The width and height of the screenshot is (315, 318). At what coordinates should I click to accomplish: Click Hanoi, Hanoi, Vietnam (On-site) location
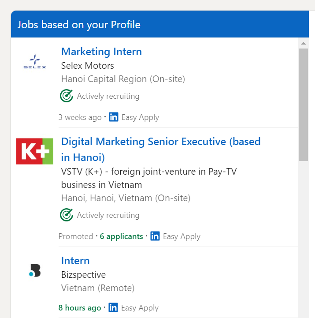click(126, 198)
